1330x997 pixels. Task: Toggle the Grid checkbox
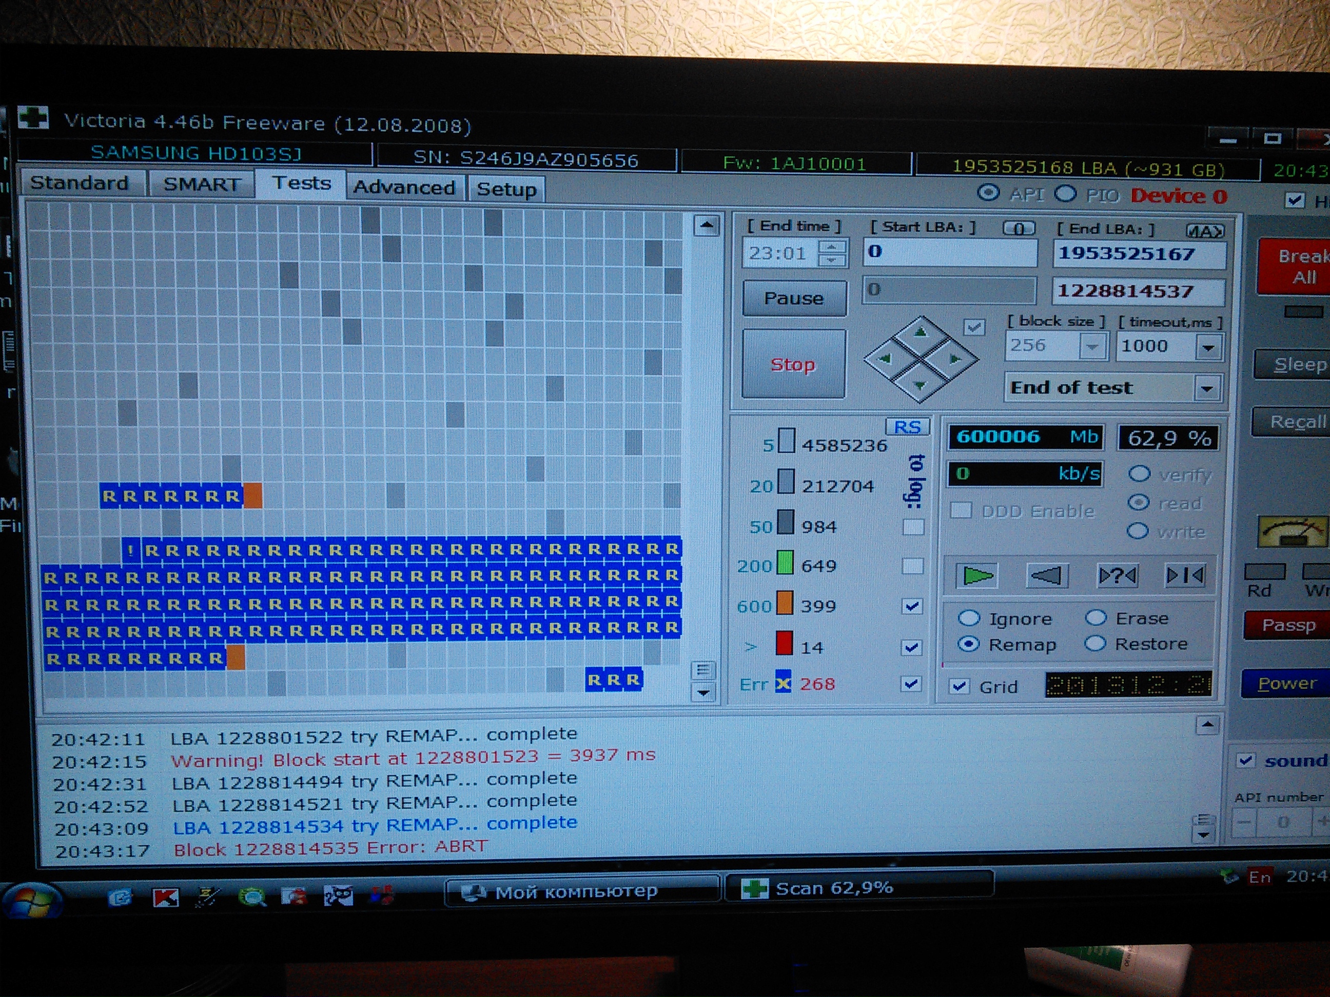960,686
